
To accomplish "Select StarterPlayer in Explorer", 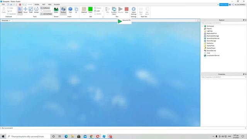I will (211, 48).
